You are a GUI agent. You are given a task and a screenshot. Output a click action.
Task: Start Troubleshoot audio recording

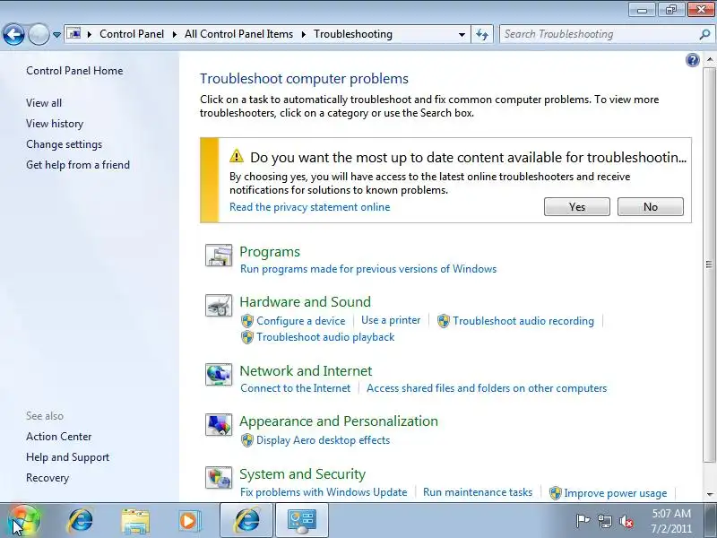coord(523,321)
